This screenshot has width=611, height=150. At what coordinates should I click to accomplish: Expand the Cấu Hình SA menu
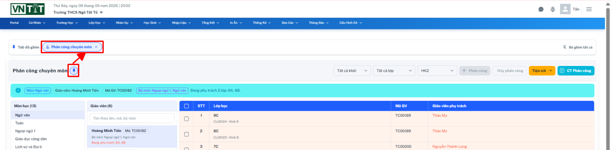(351, 23)
